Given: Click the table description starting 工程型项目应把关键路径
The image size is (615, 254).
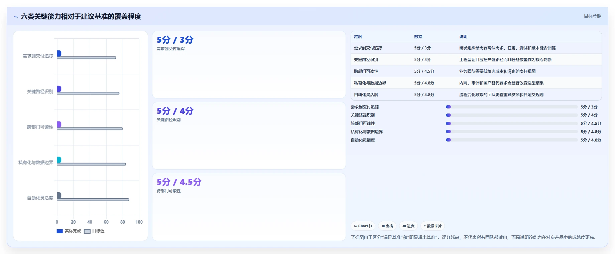Looking at the screenshot, I should coord(505,60).
